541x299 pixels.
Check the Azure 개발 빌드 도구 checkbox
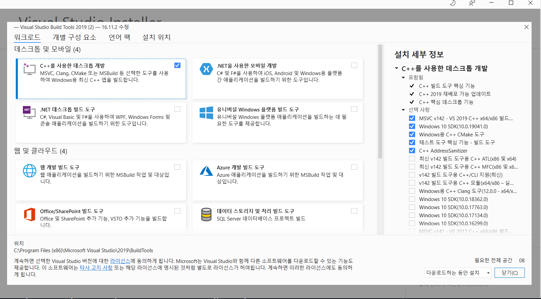[354, 167]
